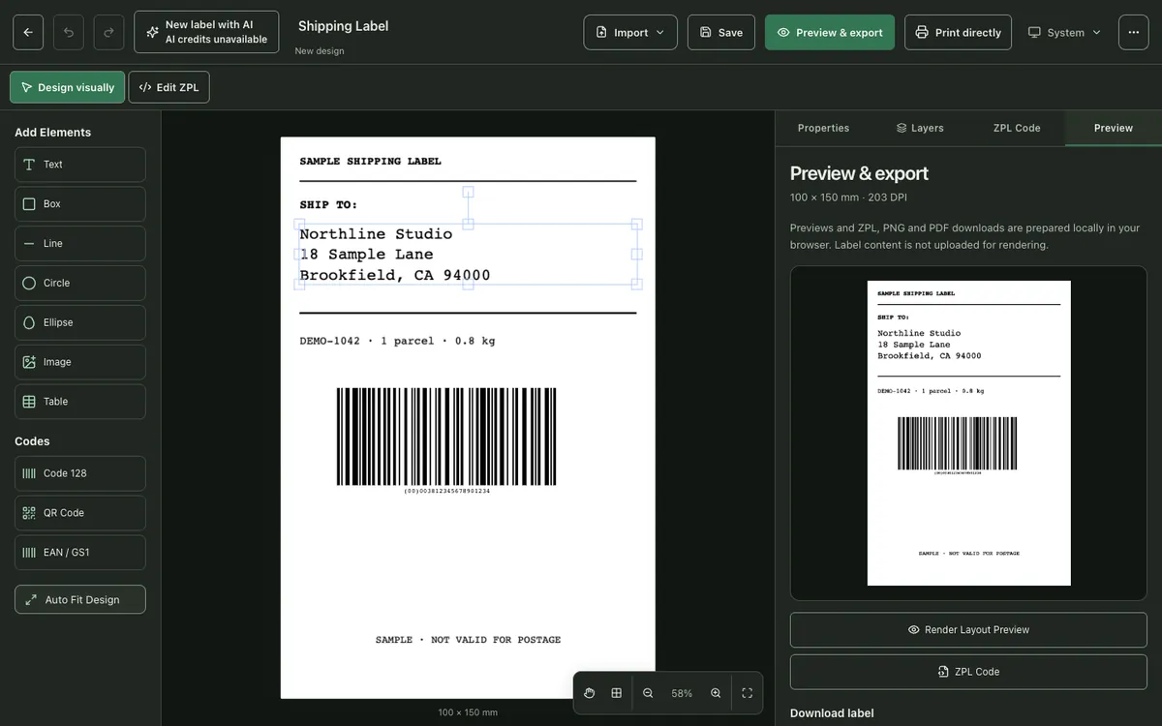Click the undo arrow icon
This screenshot has height=726, width=1162.
(x=69, y=32)
